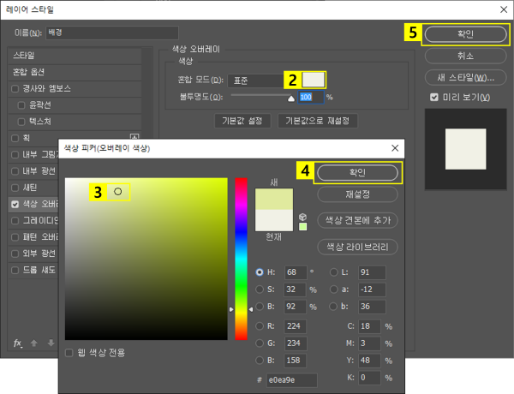
Task: Click the S value field 32
Action: tap(296, 290)
